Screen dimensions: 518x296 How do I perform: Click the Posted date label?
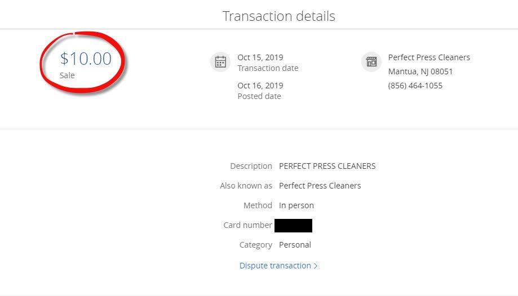coord(259,96)
